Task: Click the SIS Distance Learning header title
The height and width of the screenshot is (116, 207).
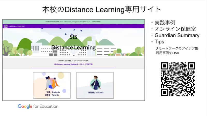Action: [17, 26]
